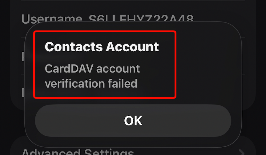
Task: Tap the word Contacts in alert title
Action: [x=74, y=47]
